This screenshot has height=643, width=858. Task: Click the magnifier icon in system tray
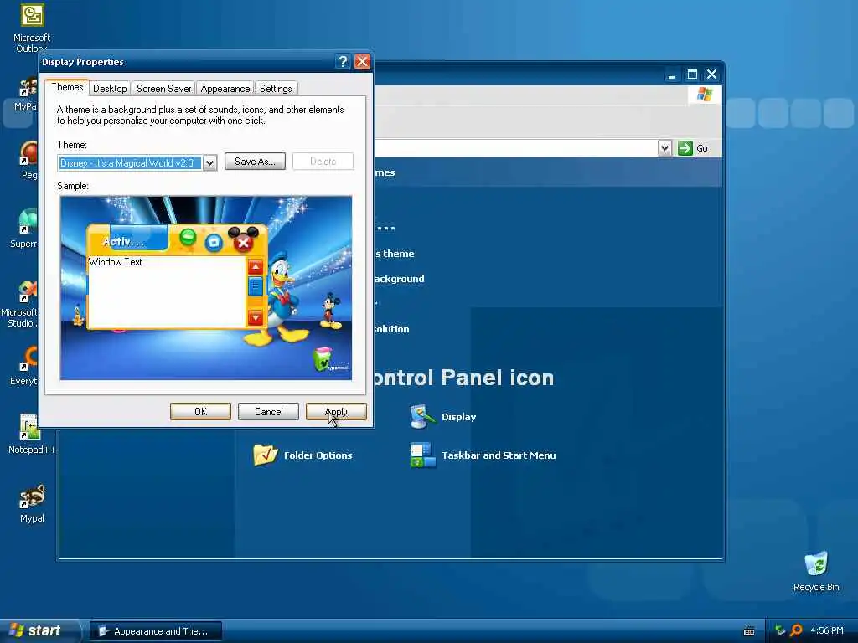click(796, 630)
